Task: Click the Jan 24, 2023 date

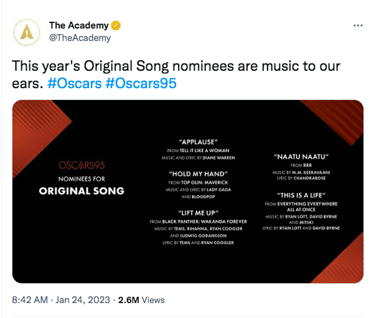Action: (x=83, y=300)
